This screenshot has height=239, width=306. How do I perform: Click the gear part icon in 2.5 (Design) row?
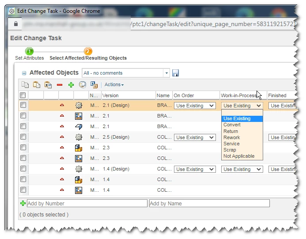click(x=79, y=137)
